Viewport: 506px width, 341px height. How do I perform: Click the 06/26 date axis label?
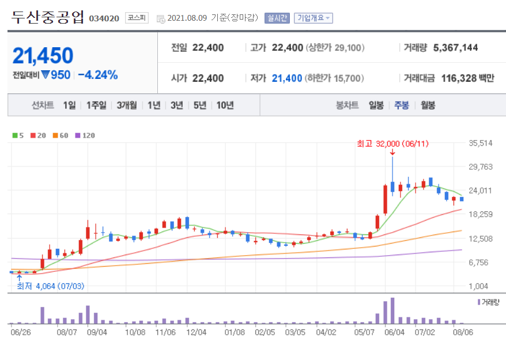[x=21, y=332]
